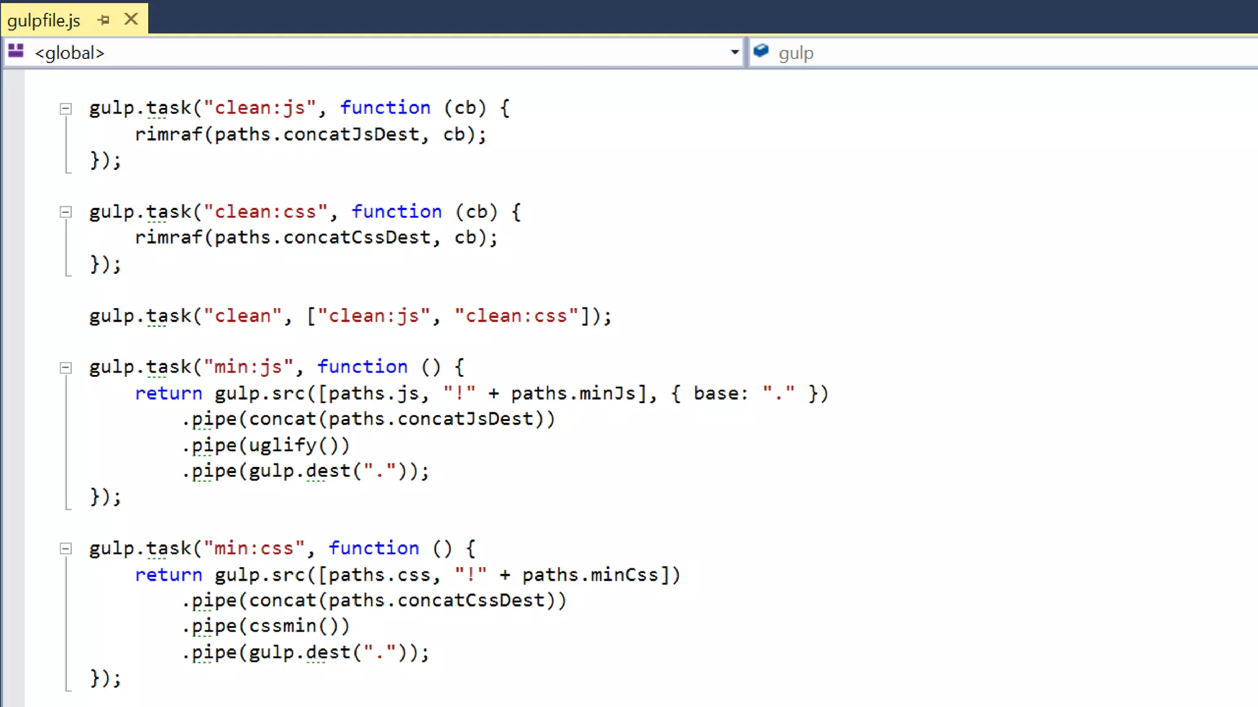Click the function keyword in clean:js line
Screen dimensions: 1258x707
coord(385,108)
